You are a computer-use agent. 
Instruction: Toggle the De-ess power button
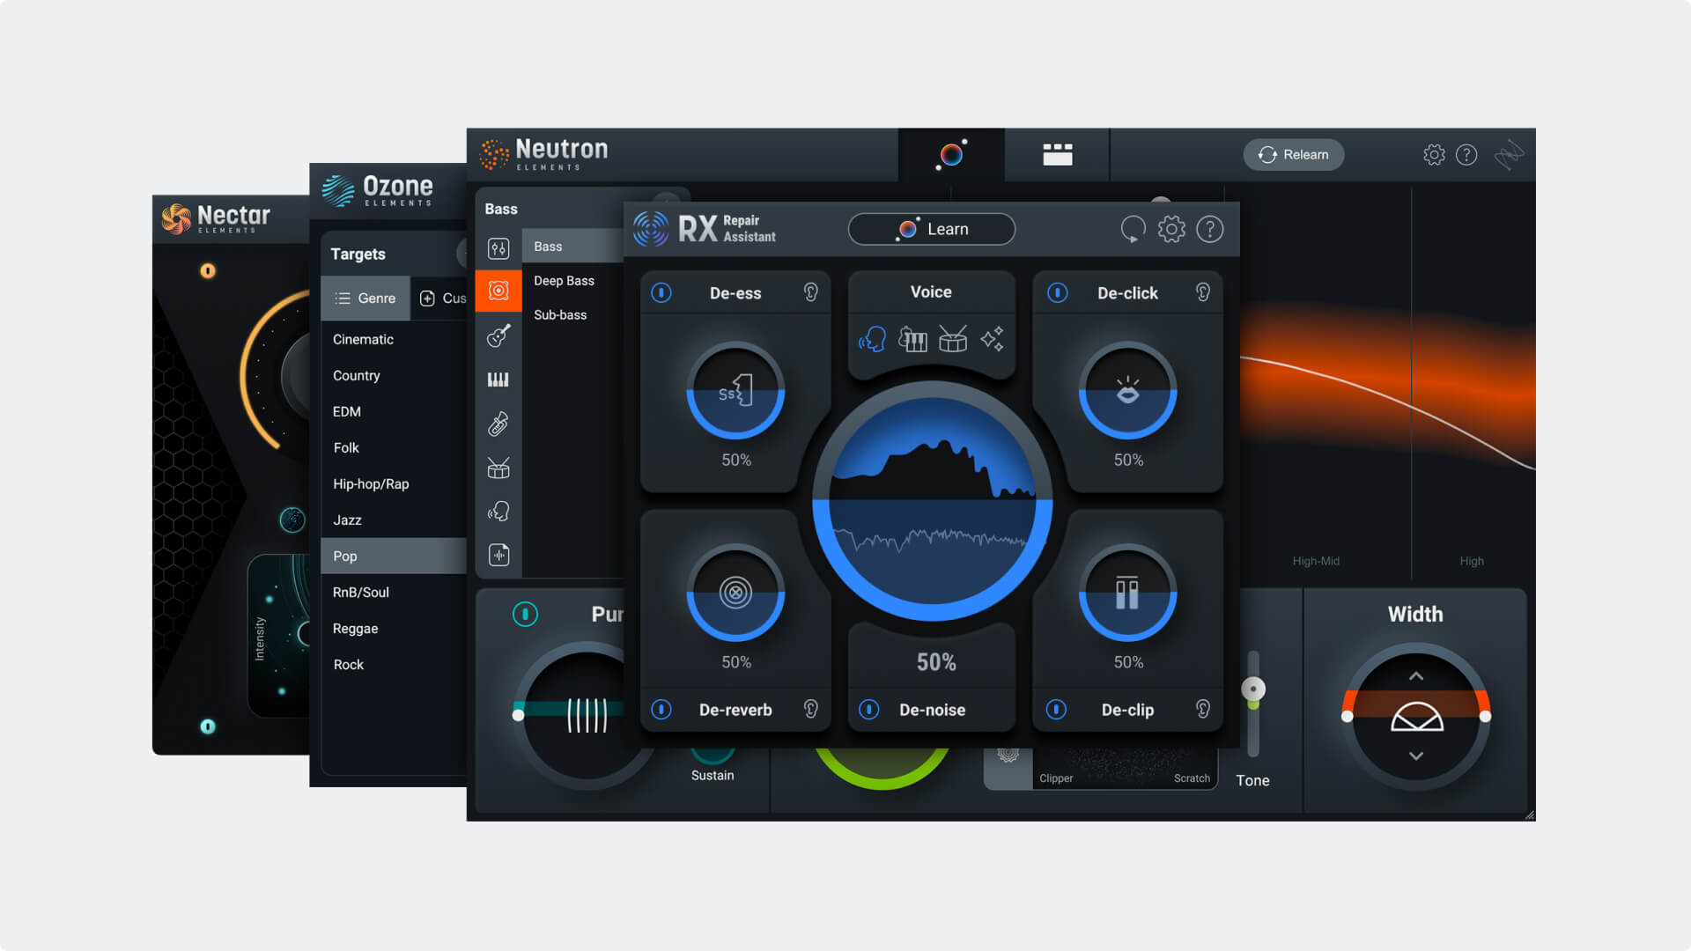pyautogui.click(x=661, y=292)
